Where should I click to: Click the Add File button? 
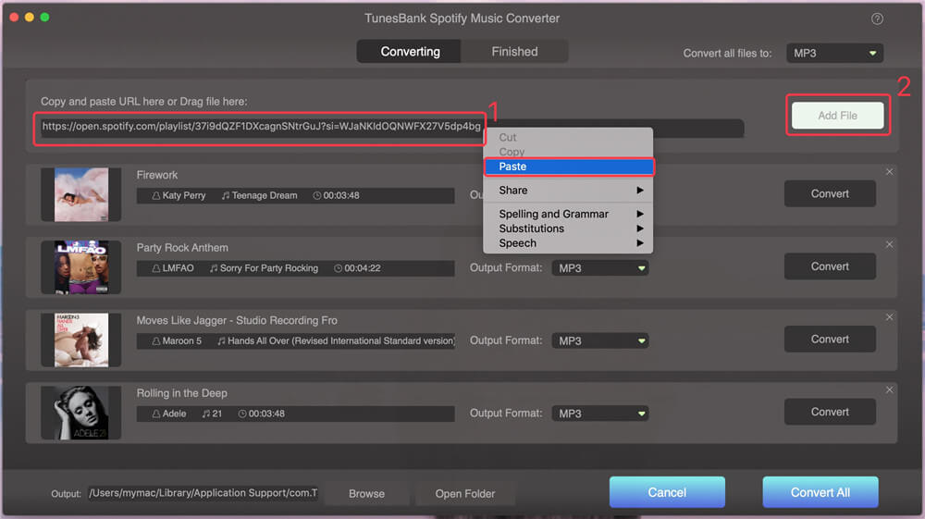pos(838,116)
